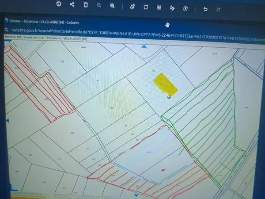Pan the map north with top arrow
The image size is (265, 199).
click(144, 46)
